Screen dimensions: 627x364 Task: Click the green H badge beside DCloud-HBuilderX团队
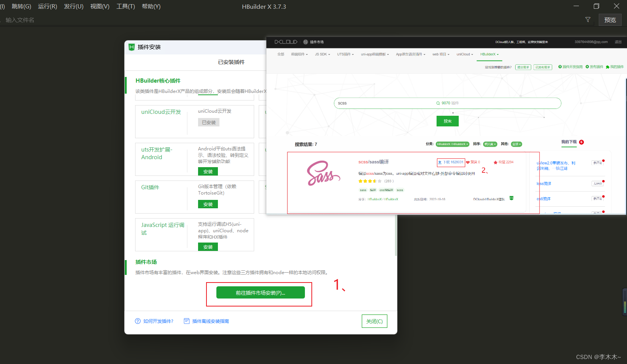point(511,198)
